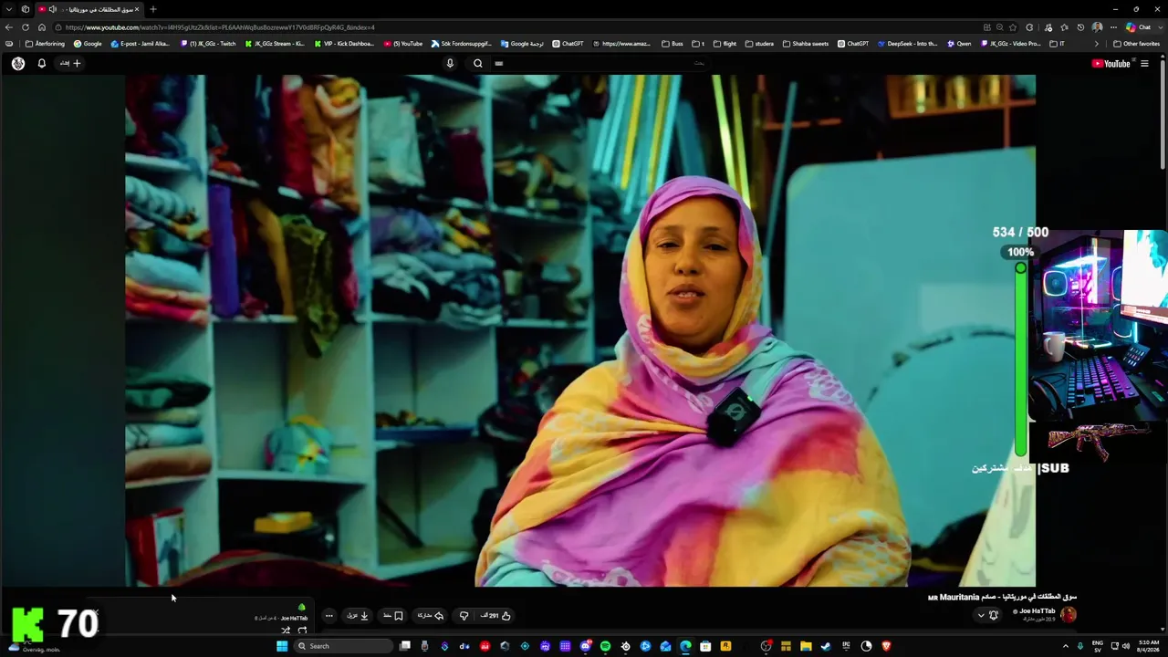Open the Shahba sweets bookmarks folder
The height and width of the screenshot is (657, 1168).
tap(805, 44)
